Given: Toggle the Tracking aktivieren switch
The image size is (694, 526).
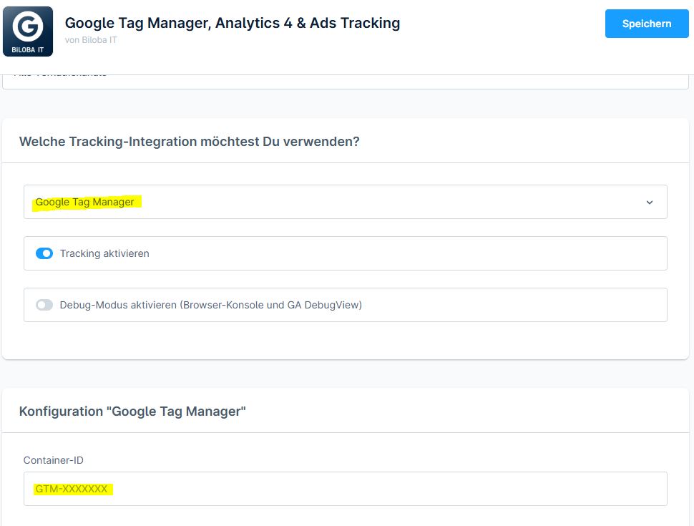Looking at the screenshot, I should [44, 253].
